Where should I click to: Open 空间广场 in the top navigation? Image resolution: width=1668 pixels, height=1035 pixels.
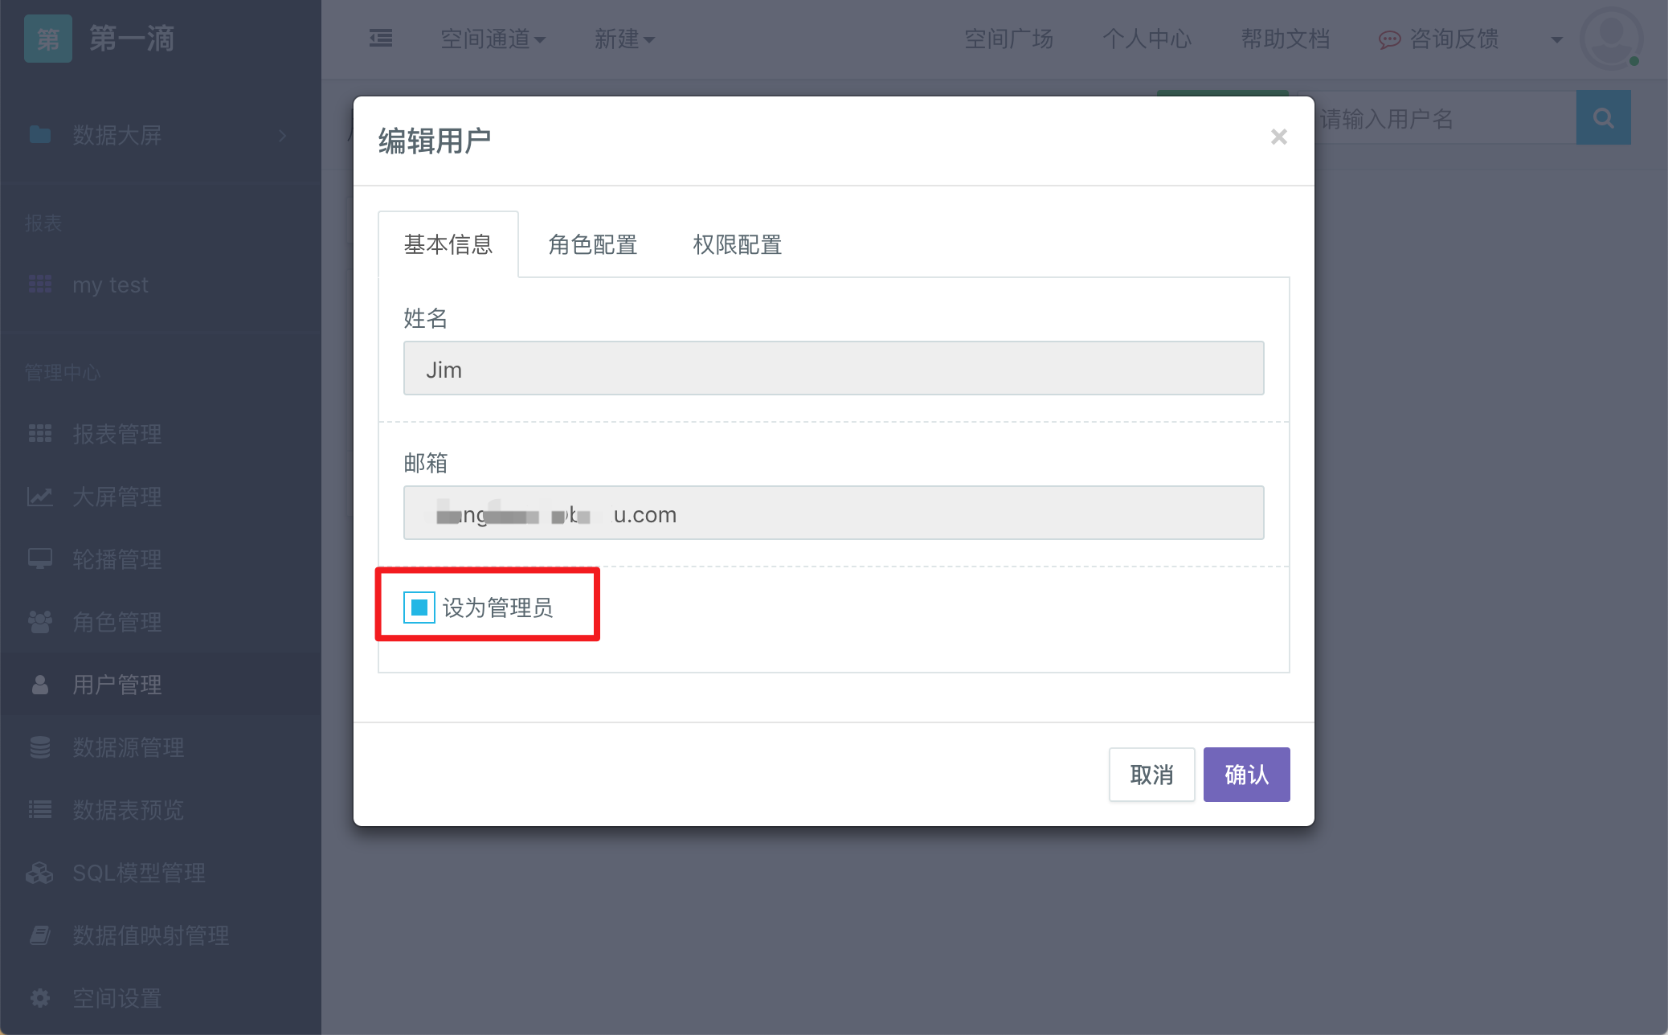point(1009,39)
